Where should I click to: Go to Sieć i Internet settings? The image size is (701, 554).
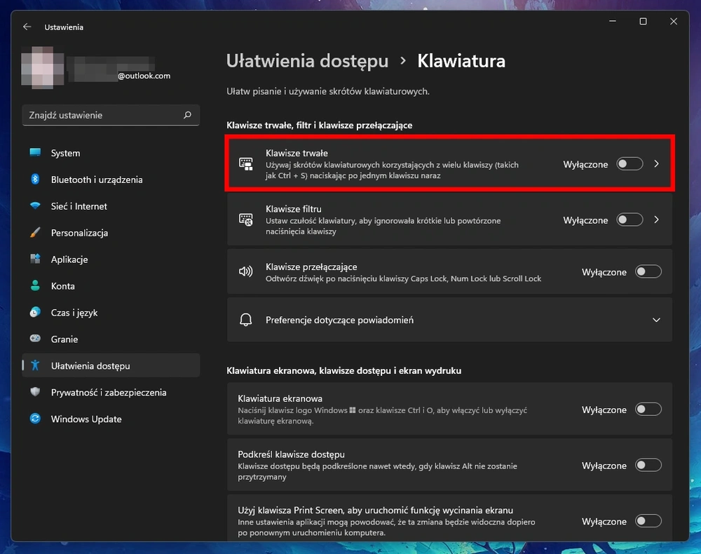pos(111,206)
